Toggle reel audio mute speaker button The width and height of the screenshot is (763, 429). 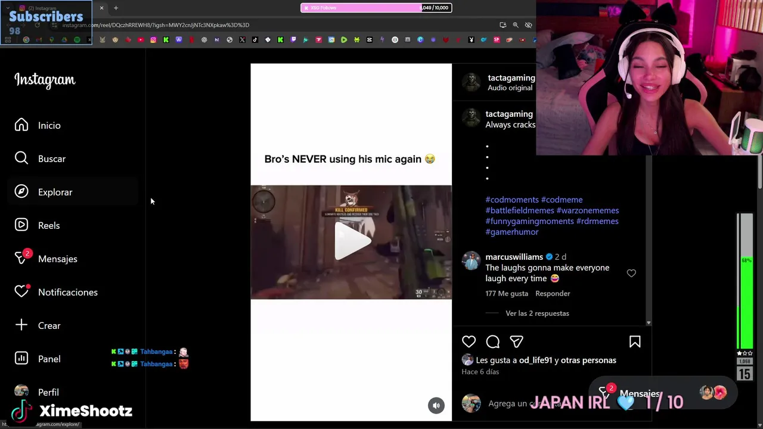[x=436, y=405]
